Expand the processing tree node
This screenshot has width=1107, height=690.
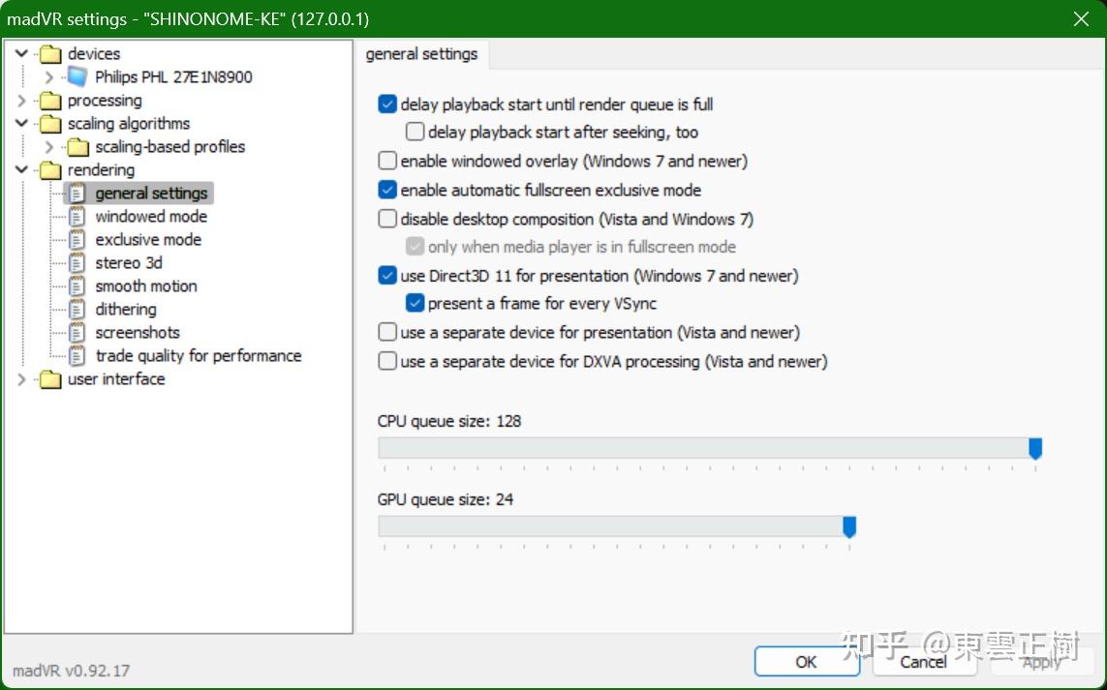click(x=21, y=101)
